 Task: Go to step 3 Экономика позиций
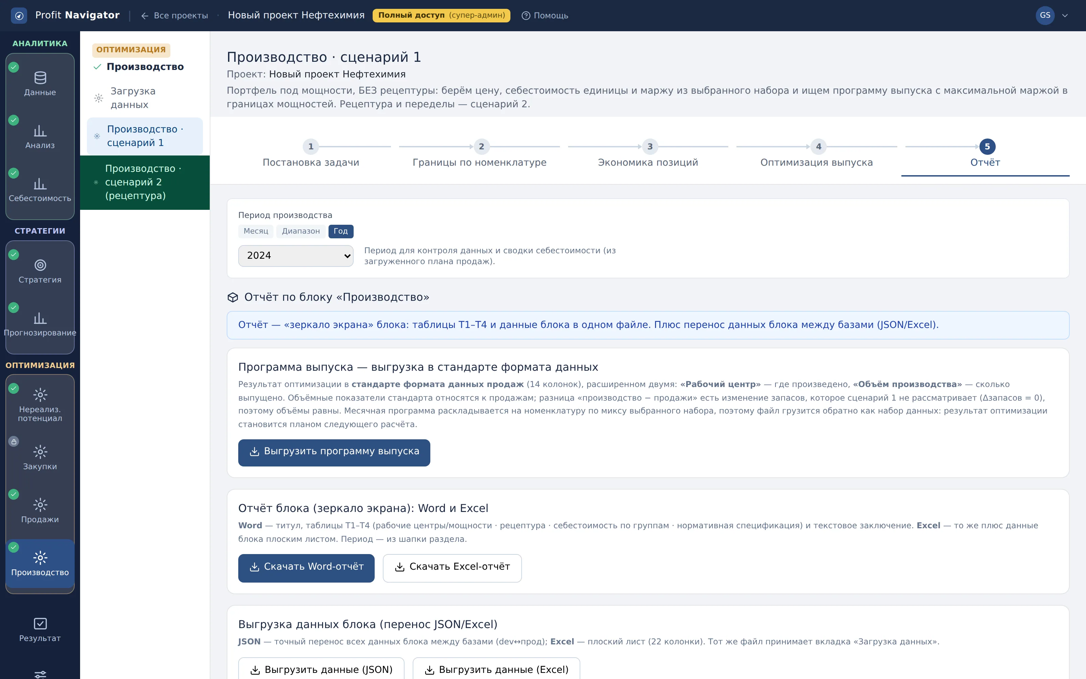coord(648,154)
